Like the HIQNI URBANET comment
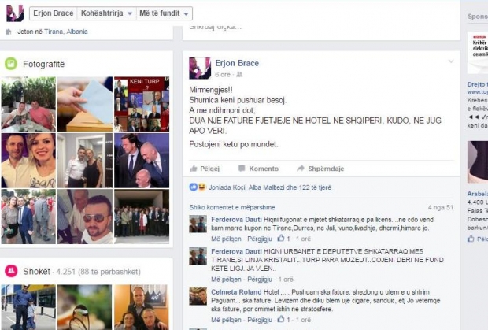Image resolution: width=488 pixels, height=330 pixels. coord(226,280)
